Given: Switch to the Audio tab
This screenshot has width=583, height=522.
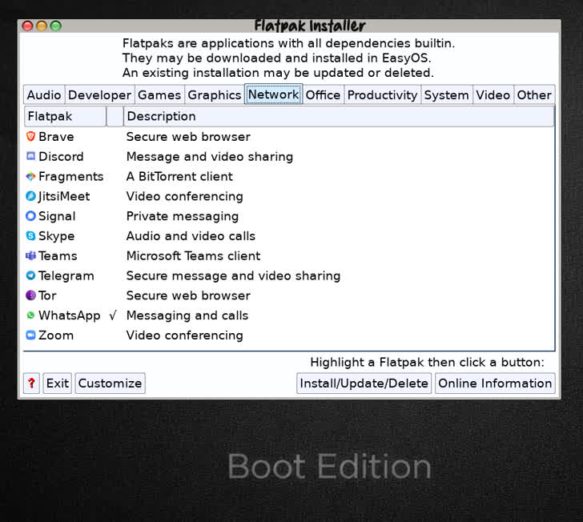Looking at the screenshot, I should click(44, 94).
